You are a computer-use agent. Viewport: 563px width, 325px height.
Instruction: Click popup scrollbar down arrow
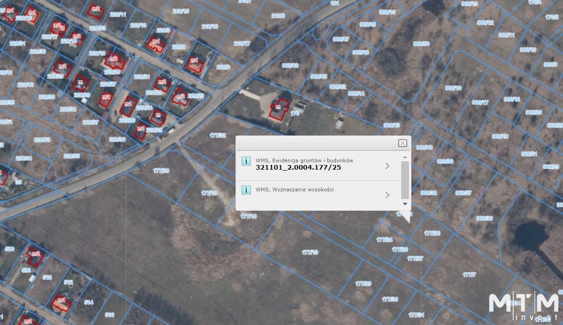[405, 204]
